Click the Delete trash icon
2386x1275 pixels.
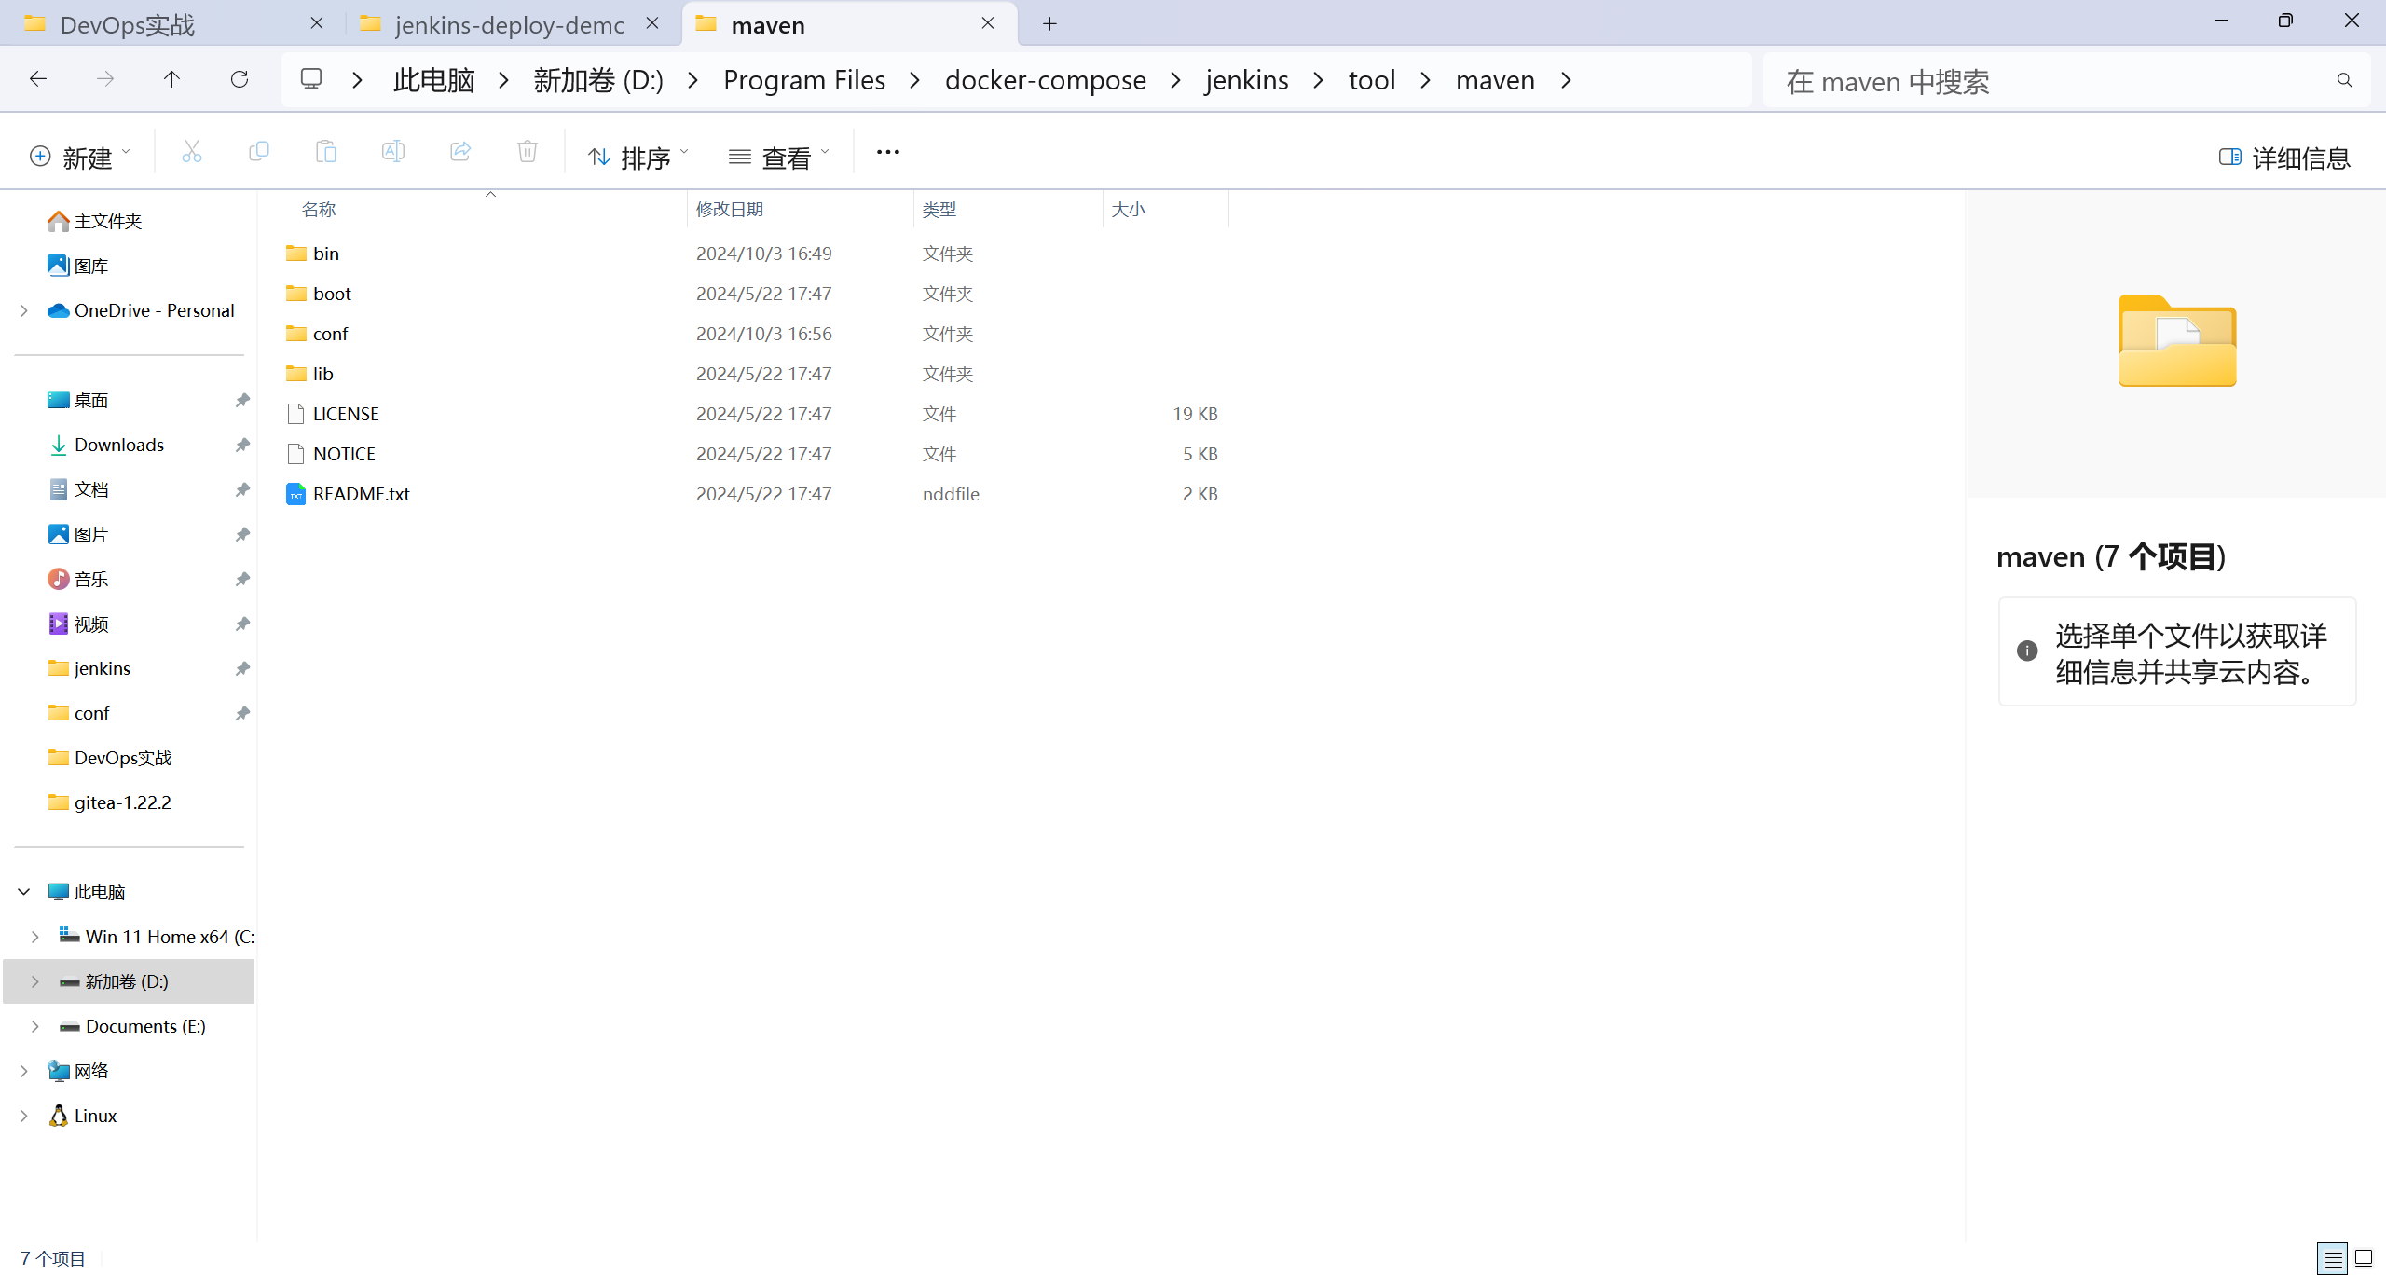click(x=527, y=152)
